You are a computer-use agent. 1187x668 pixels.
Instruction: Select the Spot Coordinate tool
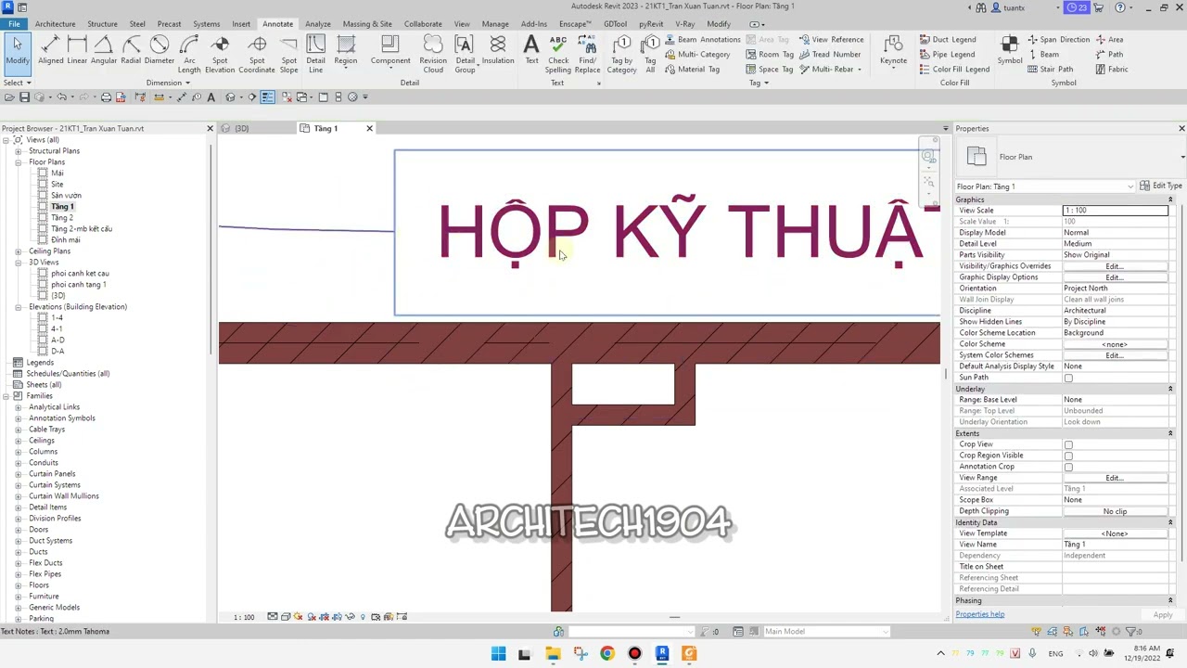(x=257, y=55)
